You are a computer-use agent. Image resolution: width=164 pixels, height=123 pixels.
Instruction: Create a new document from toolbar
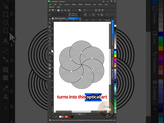[50, 10]
